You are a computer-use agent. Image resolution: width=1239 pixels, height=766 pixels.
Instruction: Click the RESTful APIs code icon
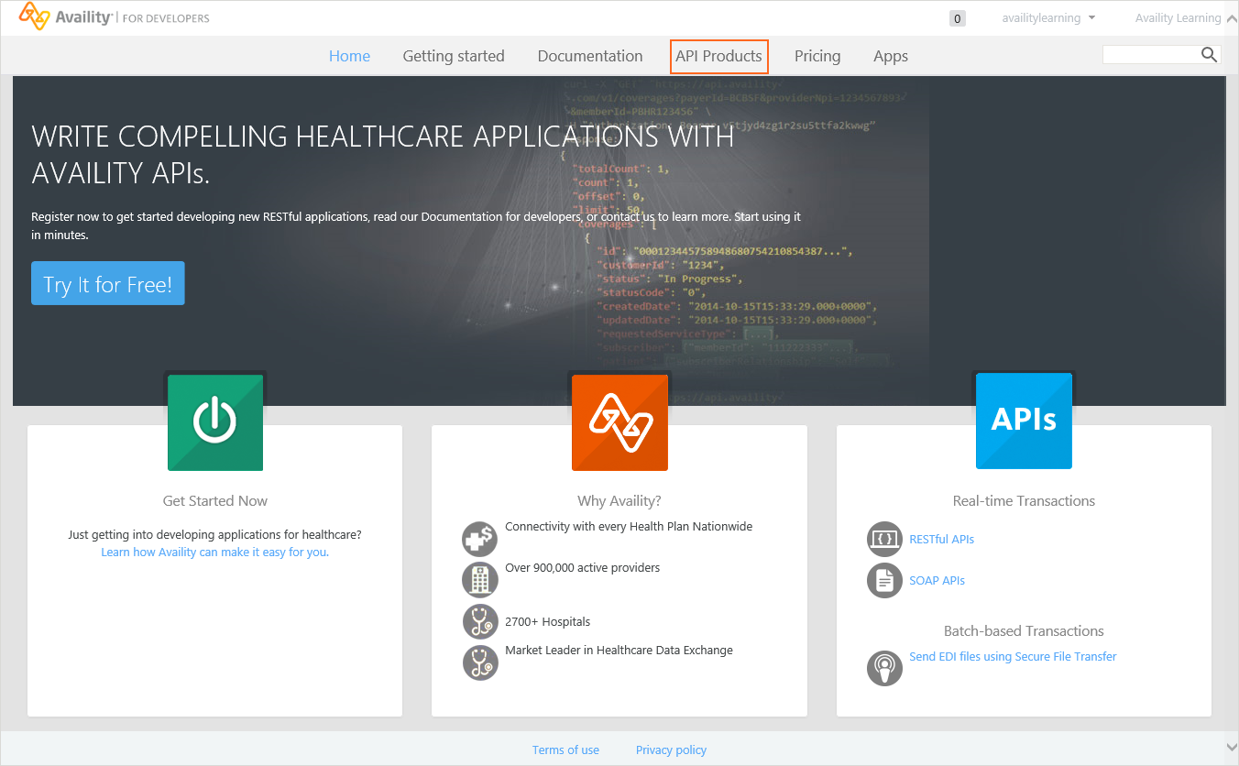coord(884,539)
